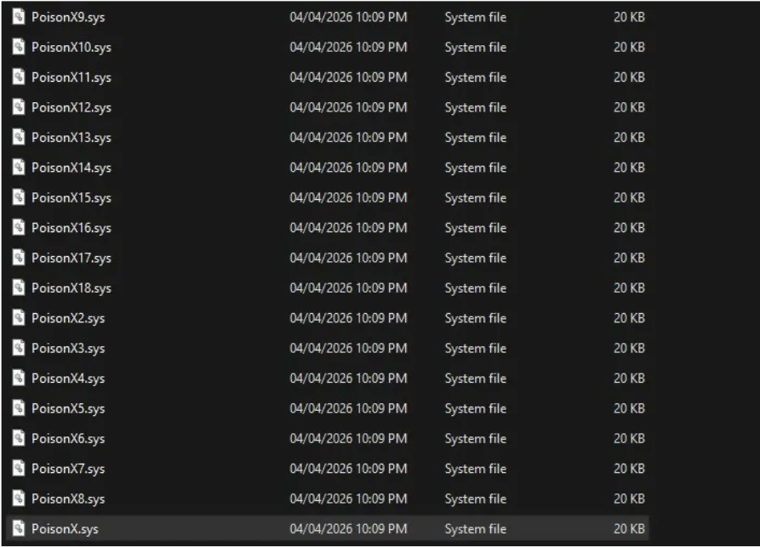The height and width of the screenshot is (547, 760).
Task: Click the PoisonX18.sys file icon
Action: point(19,288)
